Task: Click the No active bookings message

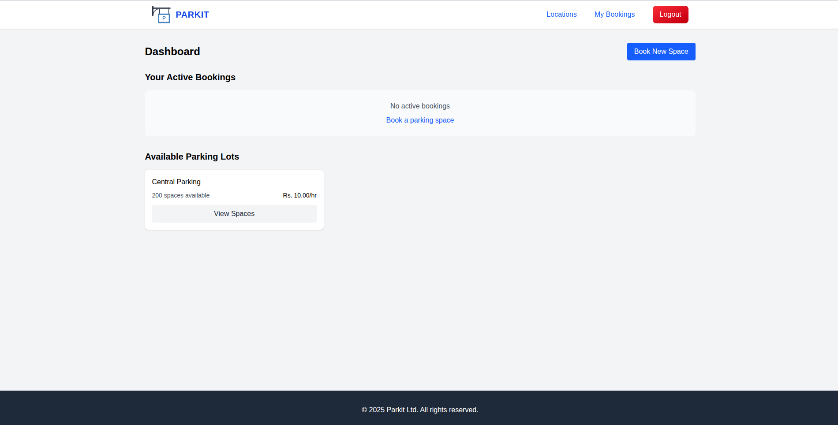Action: pyautogui.click(x=420, y=106)
